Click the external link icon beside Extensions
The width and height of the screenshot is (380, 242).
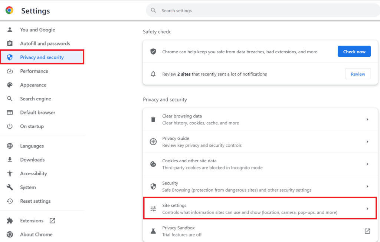(x=52, y=221)
